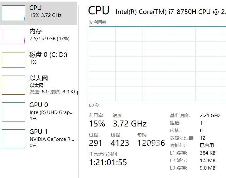Image resolution: width=226 pixels, height=178 pixels.
Task: Switch to the 内存 performance entry
Action: point(36,31)
